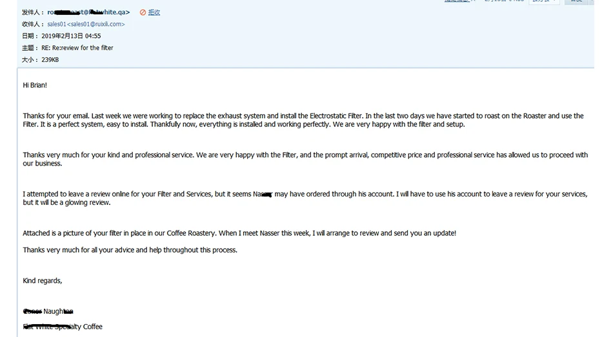Click the signature company line ending Coffee

click(63, 327)
